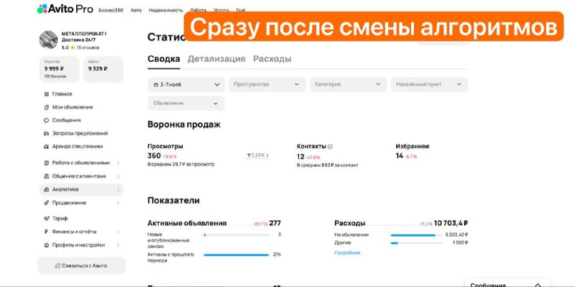Open the Пространство dropdown
Image resolution: width=575 pixels, height=287 pixels.
click(x=267, y=84)
